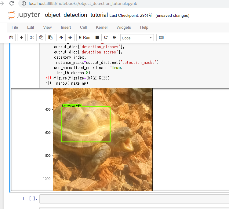Move selected cell down arrow

coord(70,38)
